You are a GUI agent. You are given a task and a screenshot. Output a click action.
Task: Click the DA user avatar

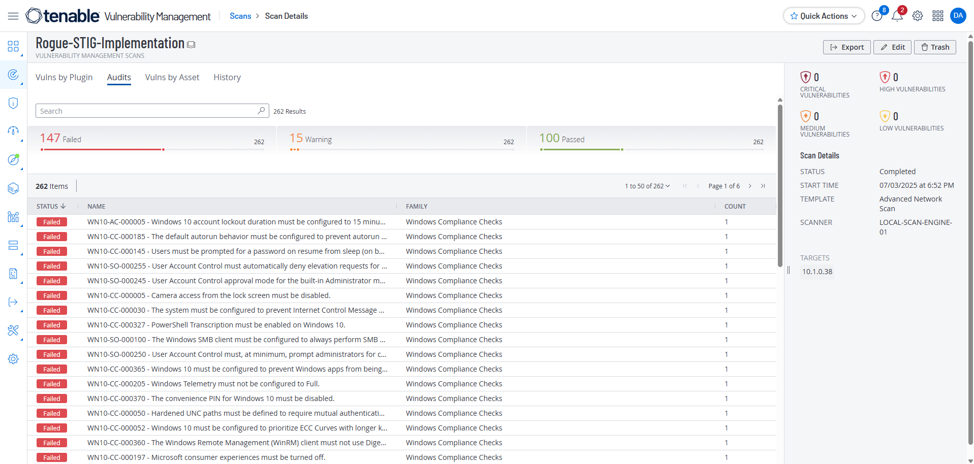click(958, 16)
